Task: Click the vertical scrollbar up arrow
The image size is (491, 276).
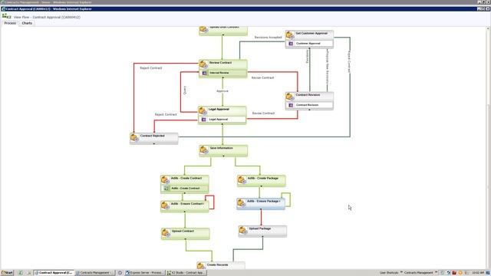Action: click(x=489, y=29)
